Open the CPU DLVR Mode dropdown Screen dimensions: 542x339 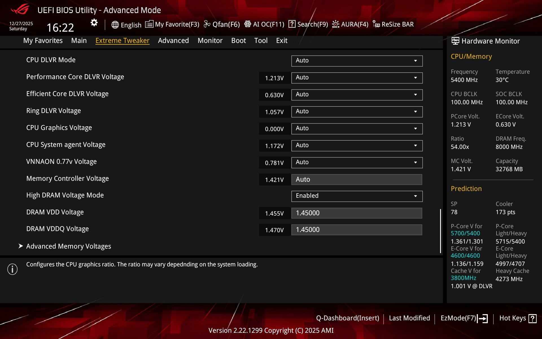point(357,61)
